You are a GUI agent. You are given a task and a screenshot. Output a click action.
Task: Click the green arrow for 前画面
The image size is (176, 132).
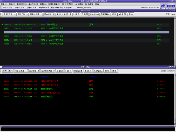[x=76, y=4]
